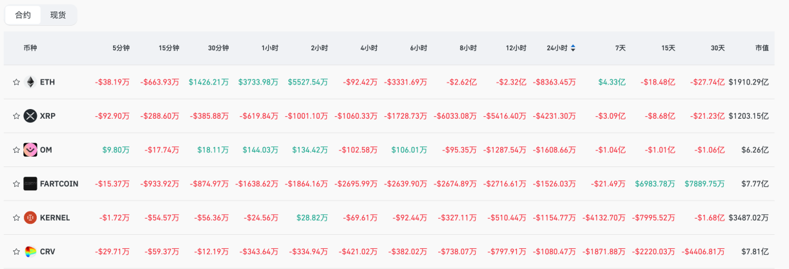Screen dimensions: 789x269
Task: Click the FARTCOIN coin logo icon
Action: pos(30,184)
